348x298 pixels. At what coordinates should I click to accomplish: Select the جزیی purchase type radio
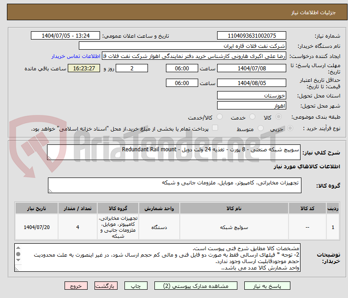[290, 128]
